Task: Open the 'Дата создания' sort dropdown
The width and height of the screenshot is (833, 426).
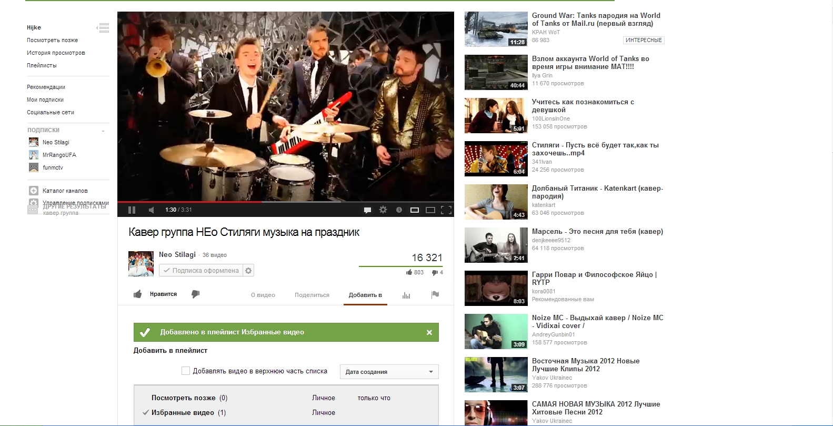Action: click(x=389, y=371)
